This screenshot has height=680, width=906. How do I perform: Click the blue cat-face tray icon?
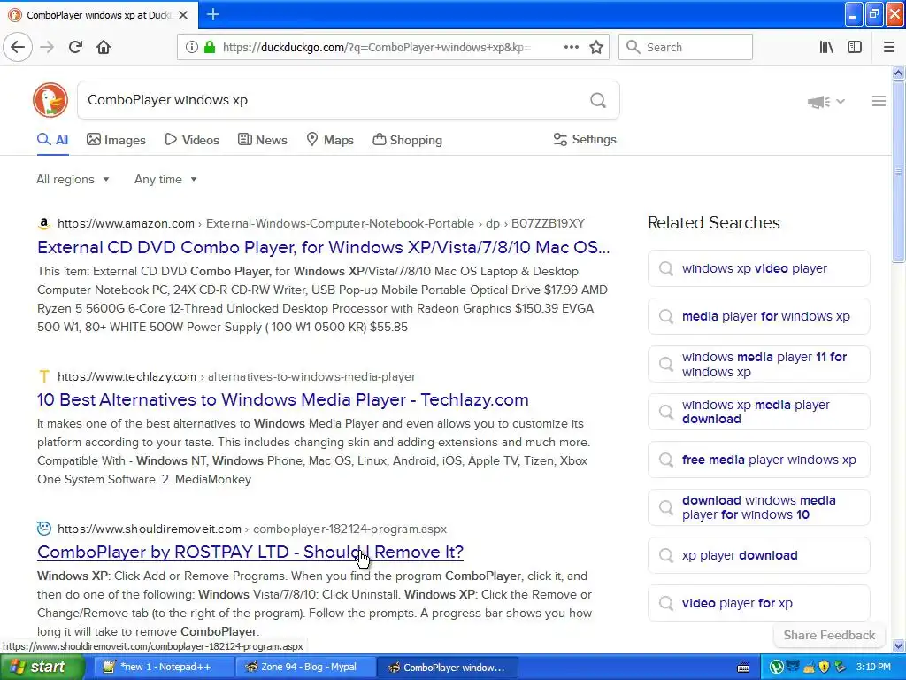(x=792, y=667)
